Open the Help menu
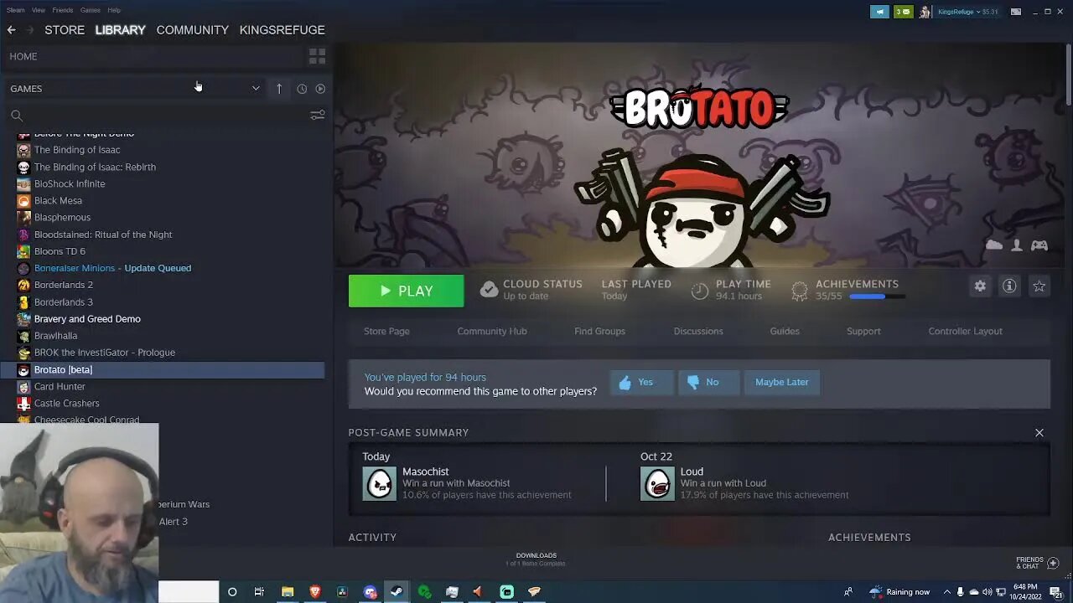The width and height of the screenshot is (1073, 603). pos(114,10)
